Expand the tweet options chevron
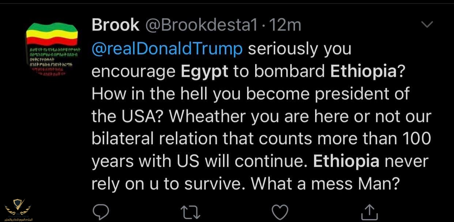 [x=427, y=25]
